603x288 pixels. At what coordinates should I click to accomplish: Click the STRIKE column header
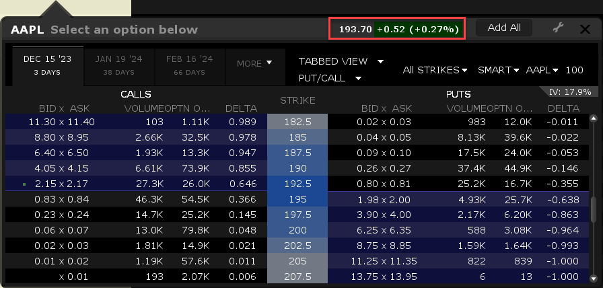[297, 100]
